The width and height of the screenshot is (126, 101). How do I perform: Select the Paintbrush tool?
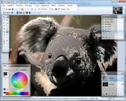(4, 35)
